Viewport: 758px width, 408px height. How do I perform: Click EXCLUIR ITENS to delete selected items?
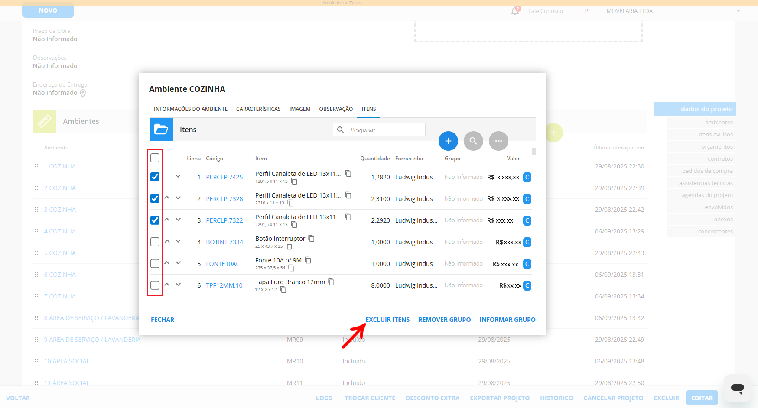click(387, 320)
